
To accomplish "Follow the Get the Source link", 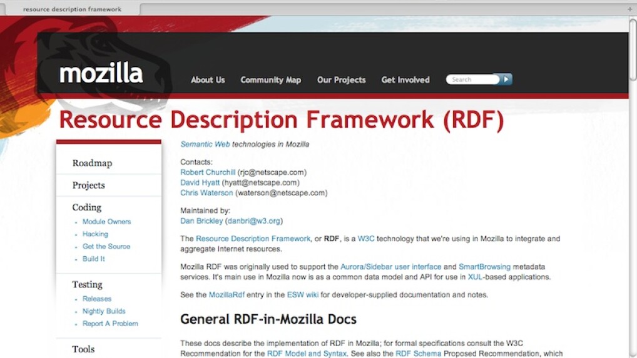I will click(106, 247).
